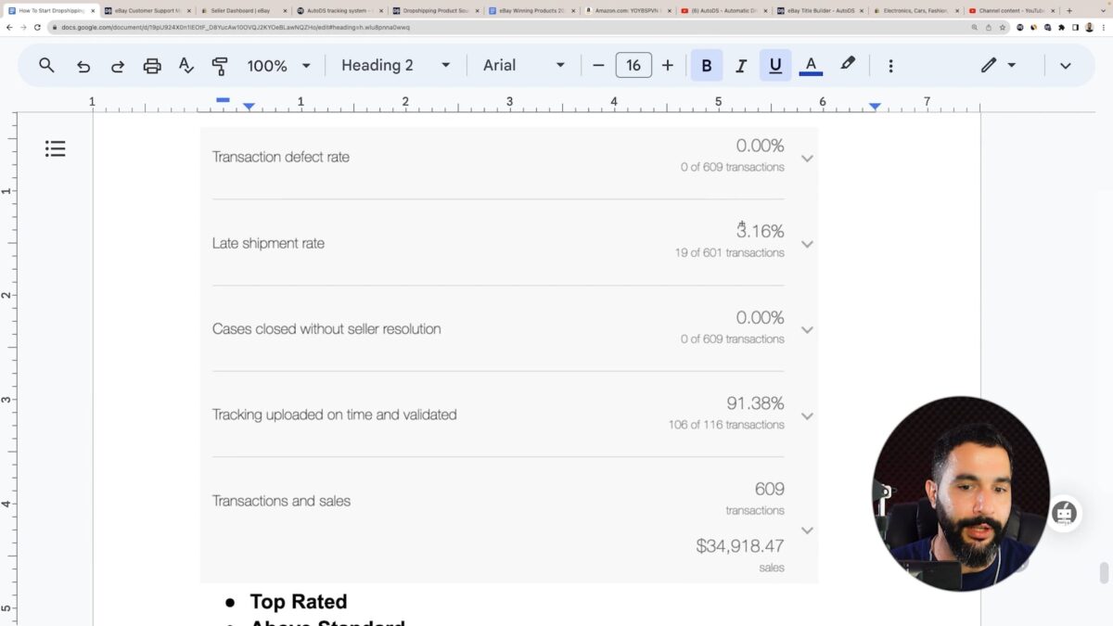Activate the paint format roller tool
Viewport: 1113px width, 626px height.
click(220, 66)
